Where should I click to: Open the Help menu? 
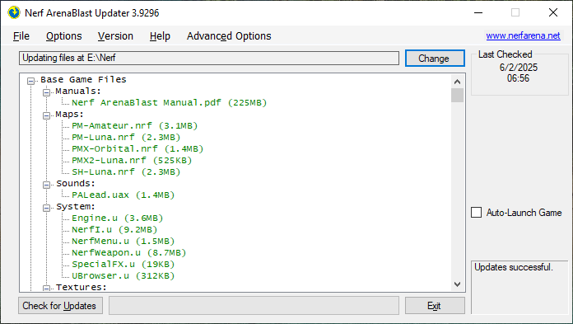click(160, 36)
